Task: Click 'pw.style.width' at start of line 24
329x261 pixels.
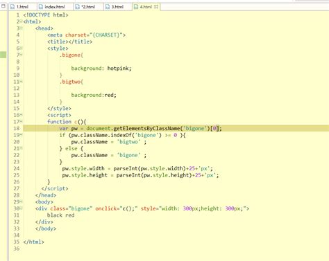Action: point(83,168)
